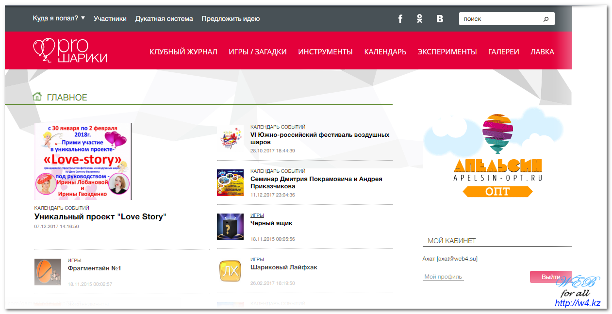This screenshot has width=612, height=314.
Task: Open the ИНСТРУМЕНТЫ menu item
Action: (325, 51)
